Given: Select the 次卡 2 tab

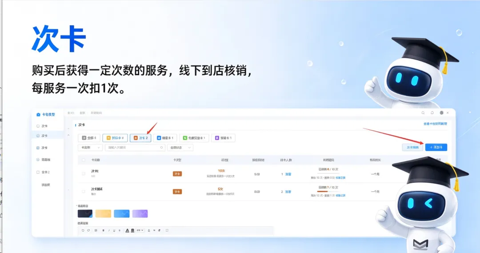Looking at the screenshot, I should pyautogui.click(x=140, y=138).
